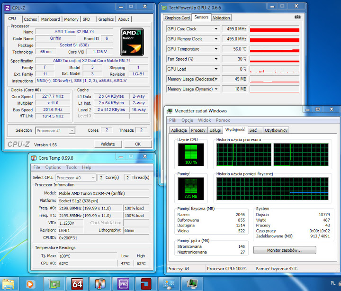Click the Pamięć 731 MB meter
The width and height of the screenshot is (341, 291).
(x=191, y=189)
